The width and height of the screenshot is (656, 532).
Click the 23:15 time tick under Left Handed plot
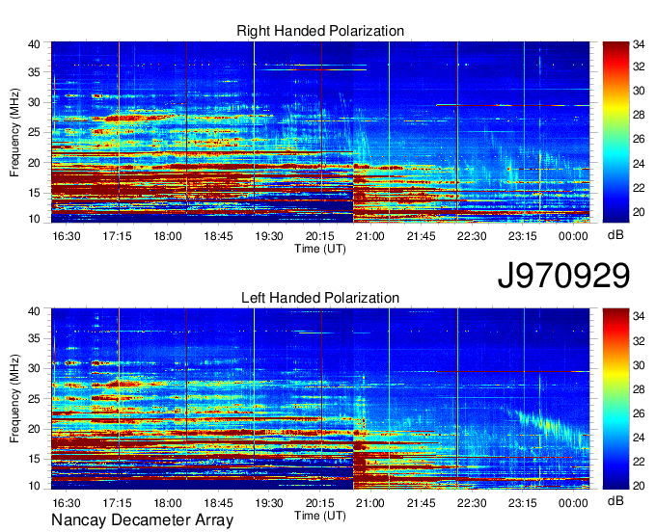click(x=523, y=503)
